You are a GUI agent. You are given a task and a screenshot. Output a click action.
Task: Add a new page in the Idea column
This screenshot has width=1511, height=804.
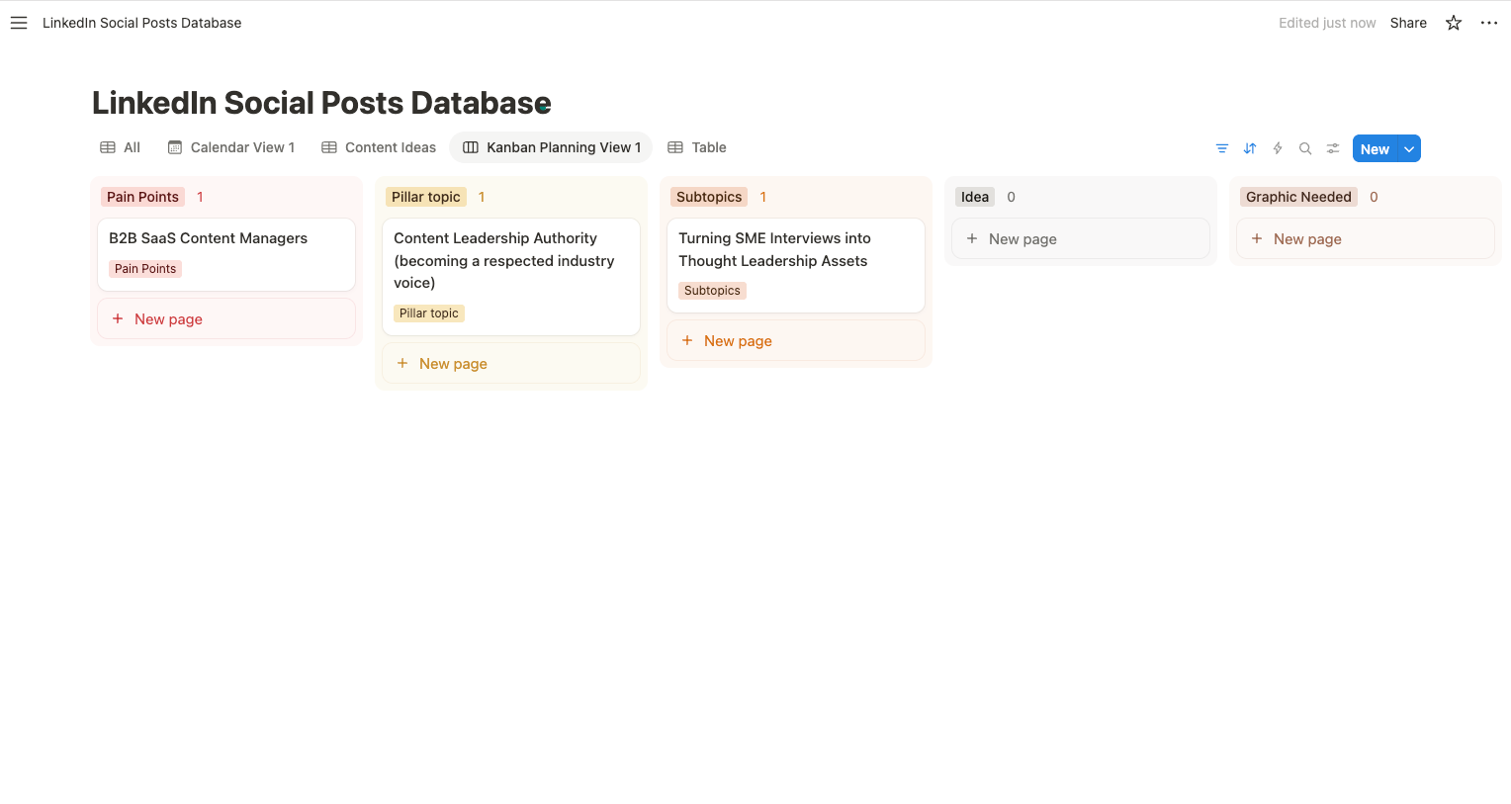1081,238
